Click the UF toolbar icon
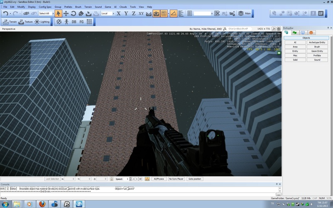 (321, 14)
